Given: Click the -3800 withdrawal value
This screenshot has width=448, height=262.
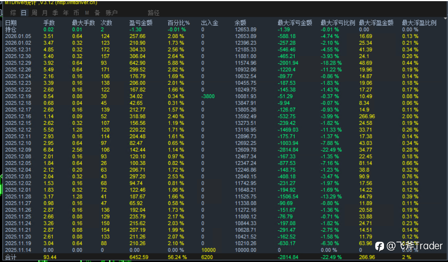Looking at the screenshot, I should (x=208, y=96).
